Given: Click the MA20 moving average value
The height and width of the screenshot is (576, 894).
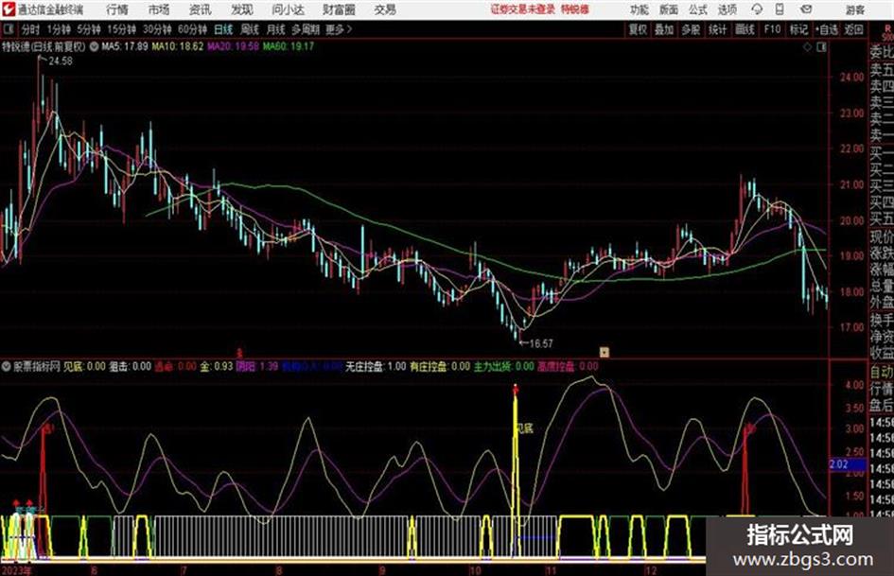Looking at the screenshot, I should pos(233,46).
